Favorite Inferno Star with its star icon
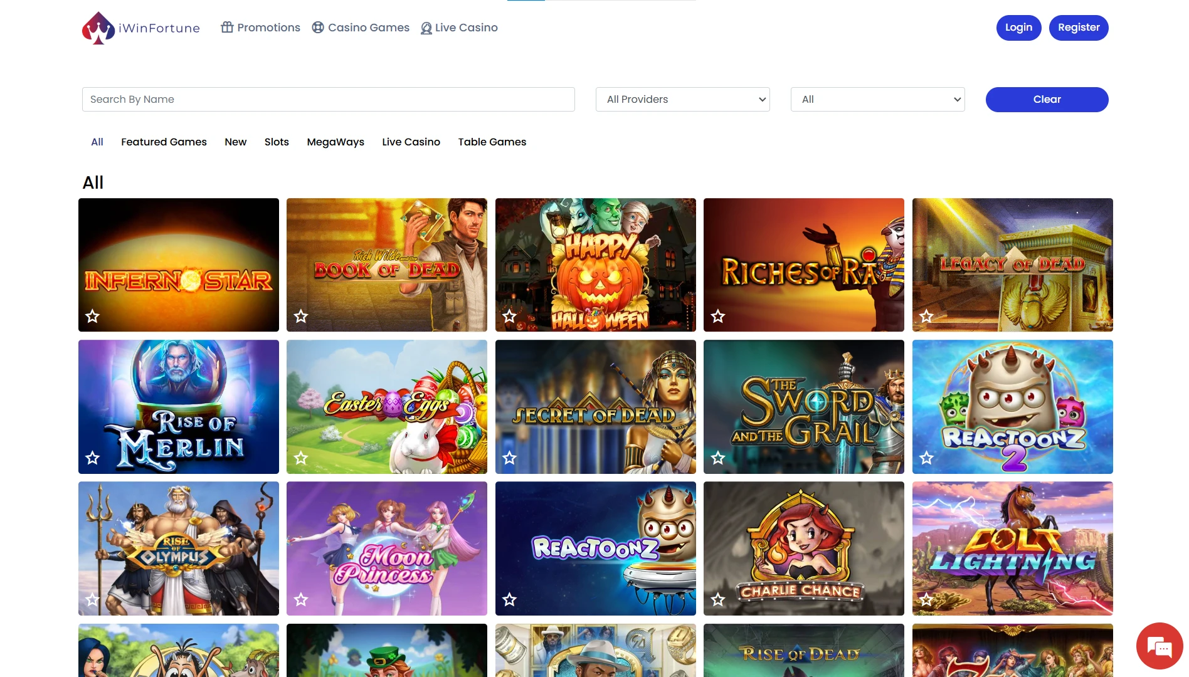 pos(93,317)
